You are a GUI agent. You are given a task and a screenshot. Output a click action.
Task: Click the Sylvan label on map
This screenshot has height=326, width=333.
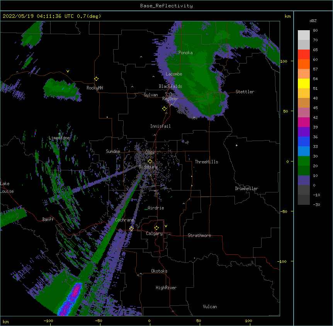[x=151, y=95]
